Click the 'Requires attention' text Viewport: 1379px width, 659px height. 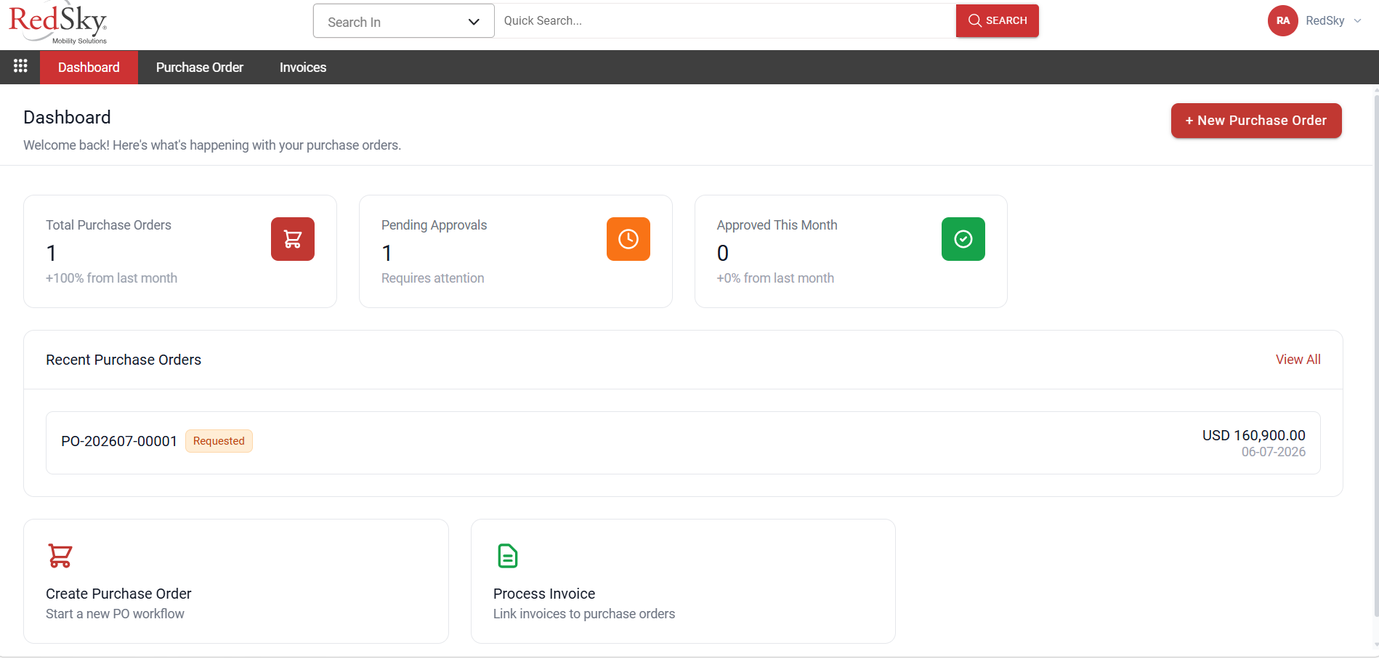point(432,278)
